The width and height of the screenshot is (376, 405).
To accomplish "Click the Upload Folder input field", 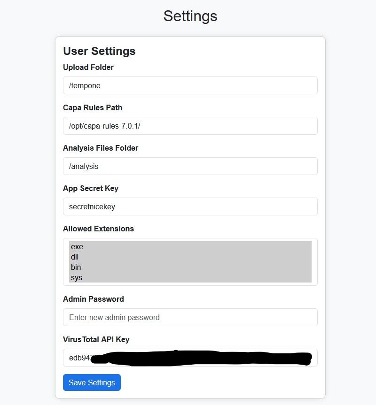I will coord(190,85).
